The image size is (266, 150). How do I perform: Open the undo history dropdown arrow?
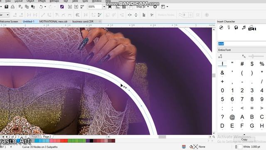click(45, 7)
